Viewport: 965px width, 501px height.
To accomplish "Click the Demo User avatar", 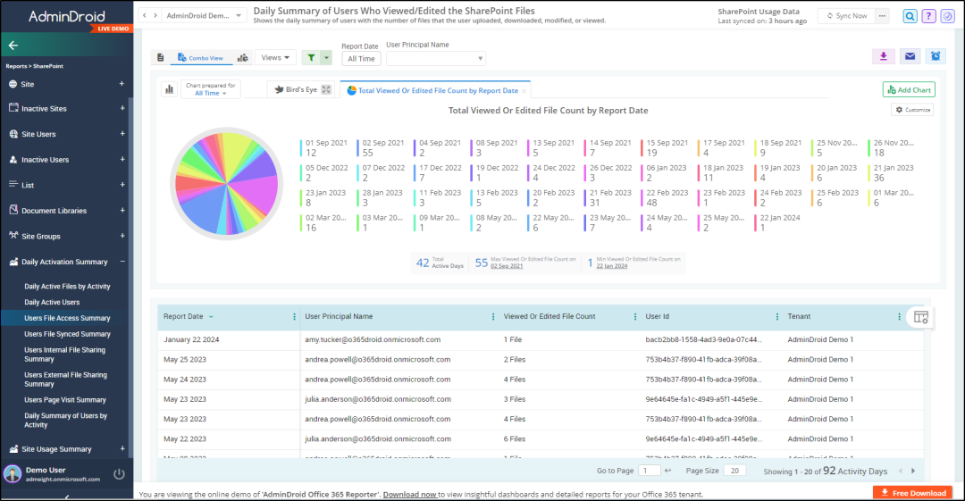I will click(13, 474).
